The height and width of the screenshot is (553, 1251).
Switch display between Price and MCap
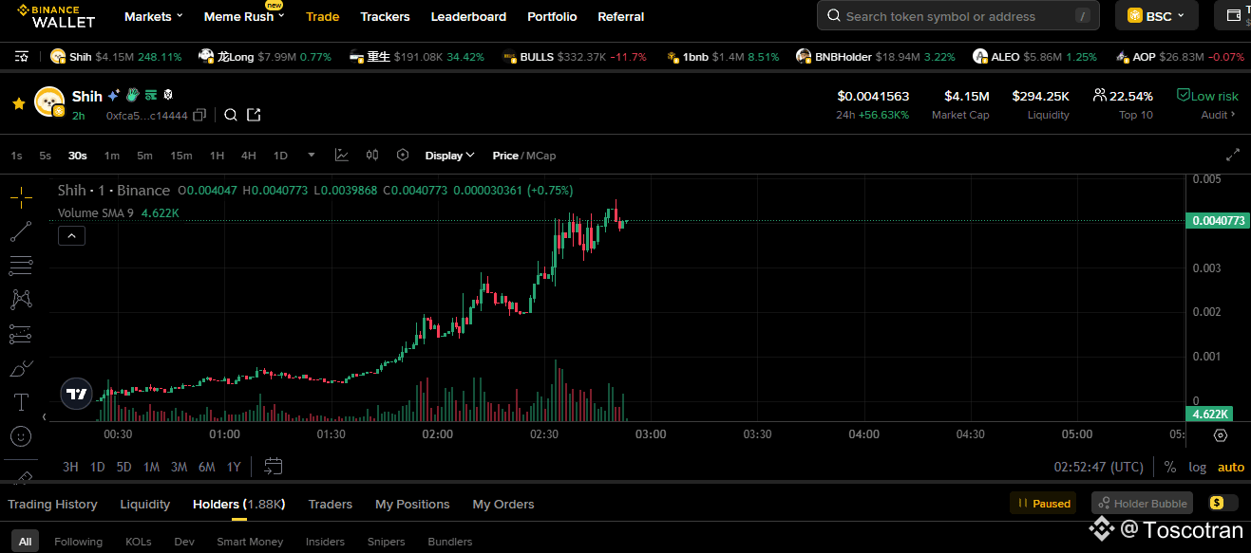click(x=524, y=156)
